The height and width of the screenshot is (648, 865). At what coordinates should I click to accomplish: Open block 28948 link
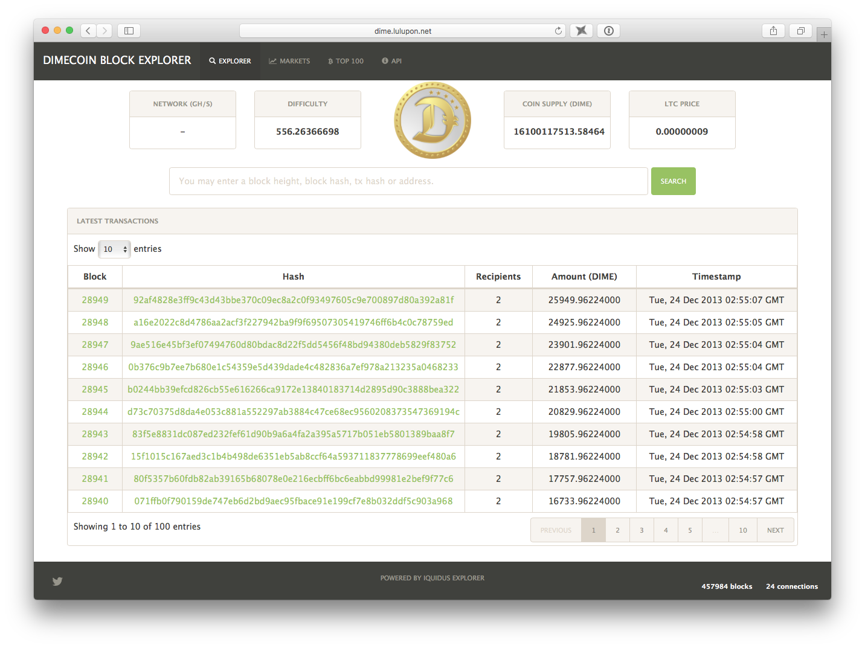pos(95,322)
